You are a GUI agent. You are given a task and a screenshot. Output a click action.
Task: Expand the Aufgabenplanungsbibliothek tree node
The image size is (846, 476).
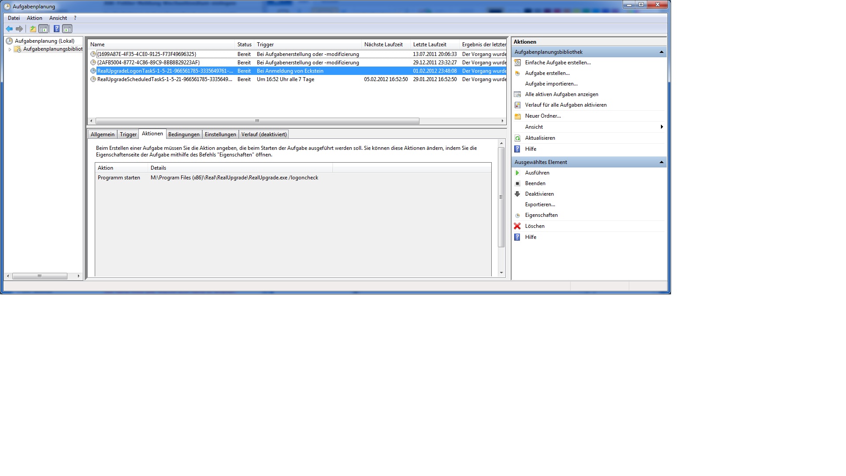(10, 49)
